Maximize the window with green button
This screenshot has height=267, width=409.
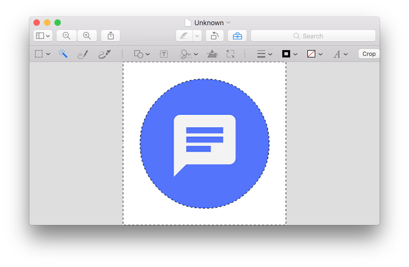click(58, 23)
